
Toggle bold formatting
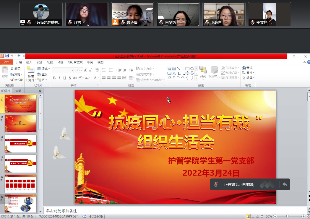point(54,78)
